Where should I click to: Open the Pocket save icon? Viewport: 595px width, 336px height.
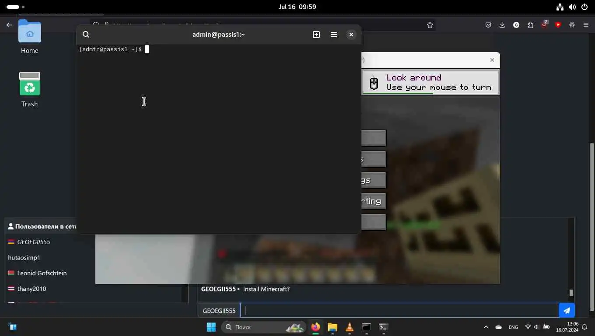coord(488,25)
